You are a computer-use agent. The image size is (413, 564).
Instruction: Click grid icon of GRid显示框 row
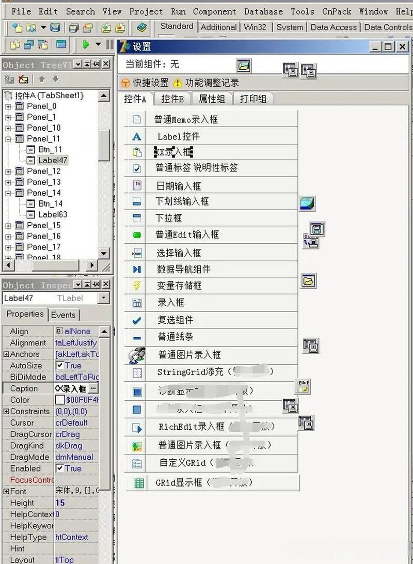[x=139, y=483]
